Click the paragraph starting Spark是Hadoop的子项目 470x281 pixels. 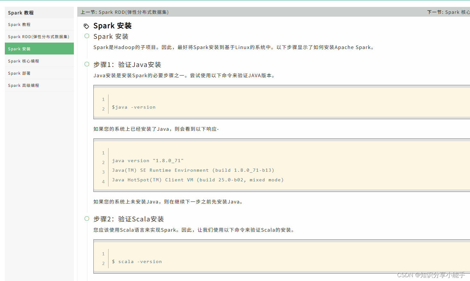(234, 47)
